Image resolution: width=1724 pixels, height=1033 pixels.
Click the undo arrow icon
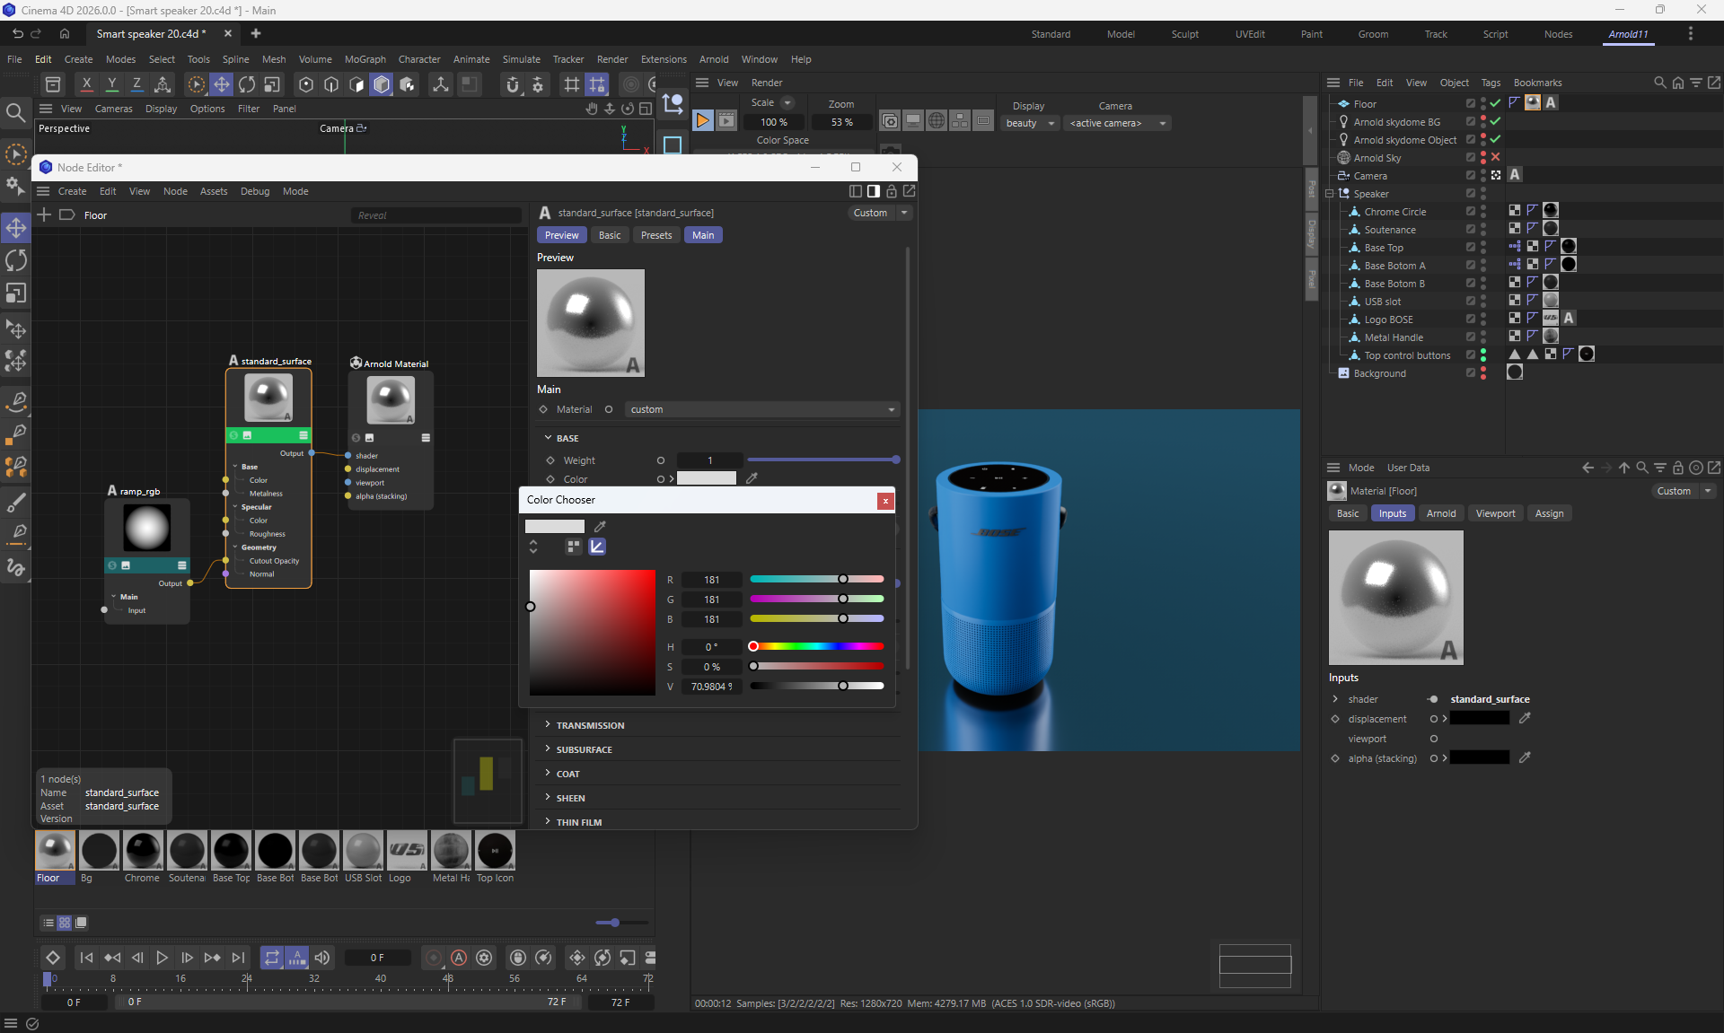[17, 33]
